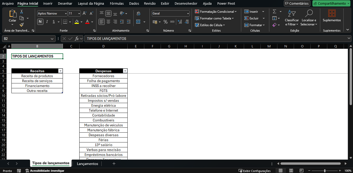Activate the Format Painter brush
353x173 pixels.
click(22, 25)
